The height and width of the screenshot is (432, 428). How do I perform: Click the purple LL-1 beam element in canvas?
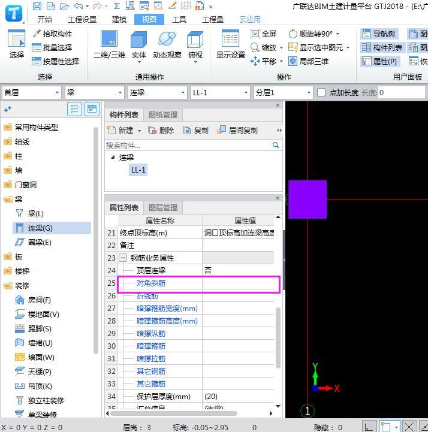coord(308,200)
